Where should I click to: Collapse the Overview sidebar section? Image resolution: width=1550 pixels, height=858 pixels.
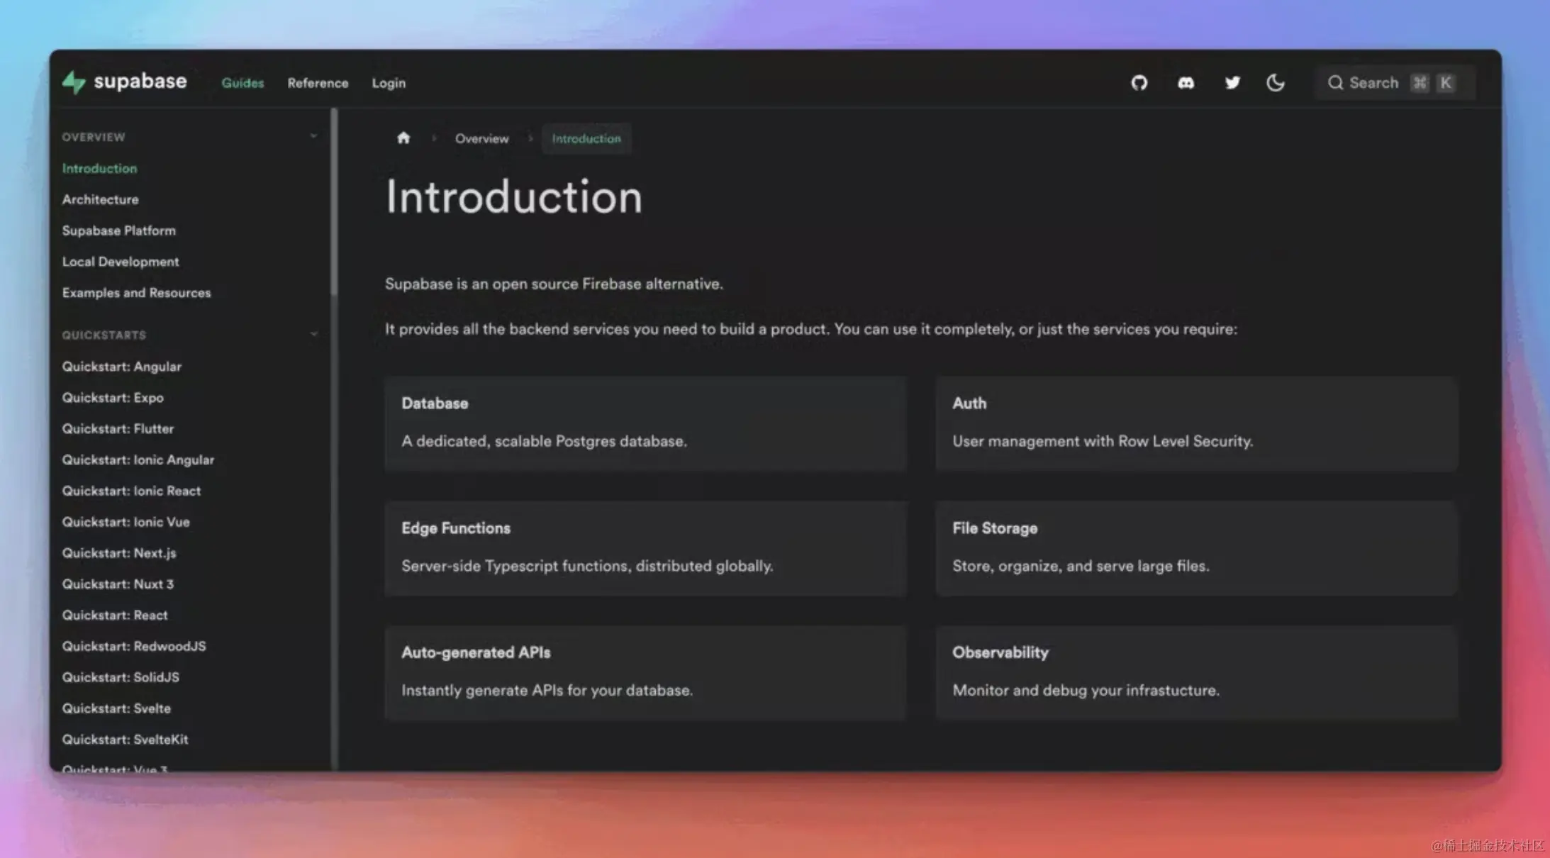click(x=313, y=136)
